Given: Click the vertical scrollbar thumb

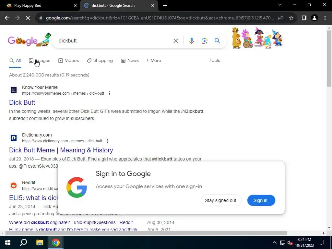Looking at the screenshot, I should [x=329, y=58].
